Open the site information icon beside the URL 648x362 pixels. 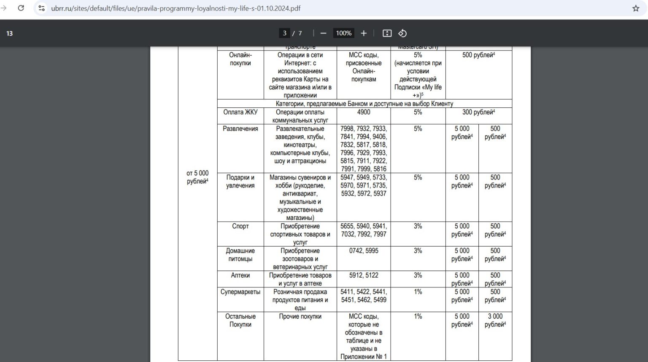click(x=41, y=8)
